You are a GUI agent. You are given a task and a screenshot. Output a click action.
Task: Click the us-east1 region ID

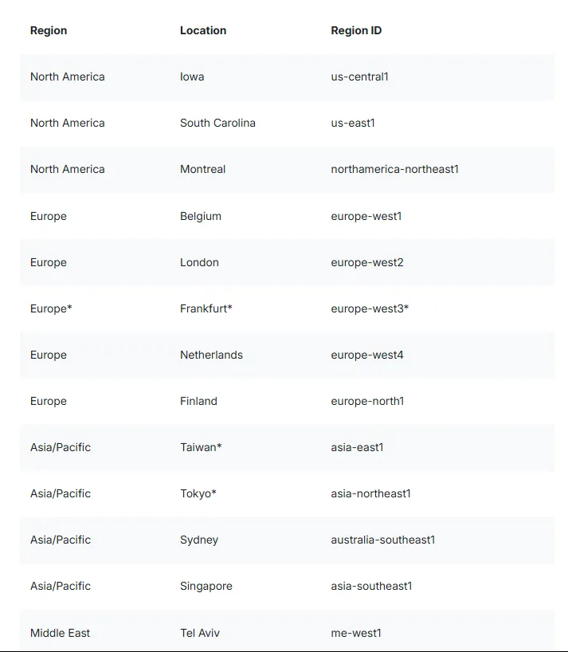(x=353, y=123)
